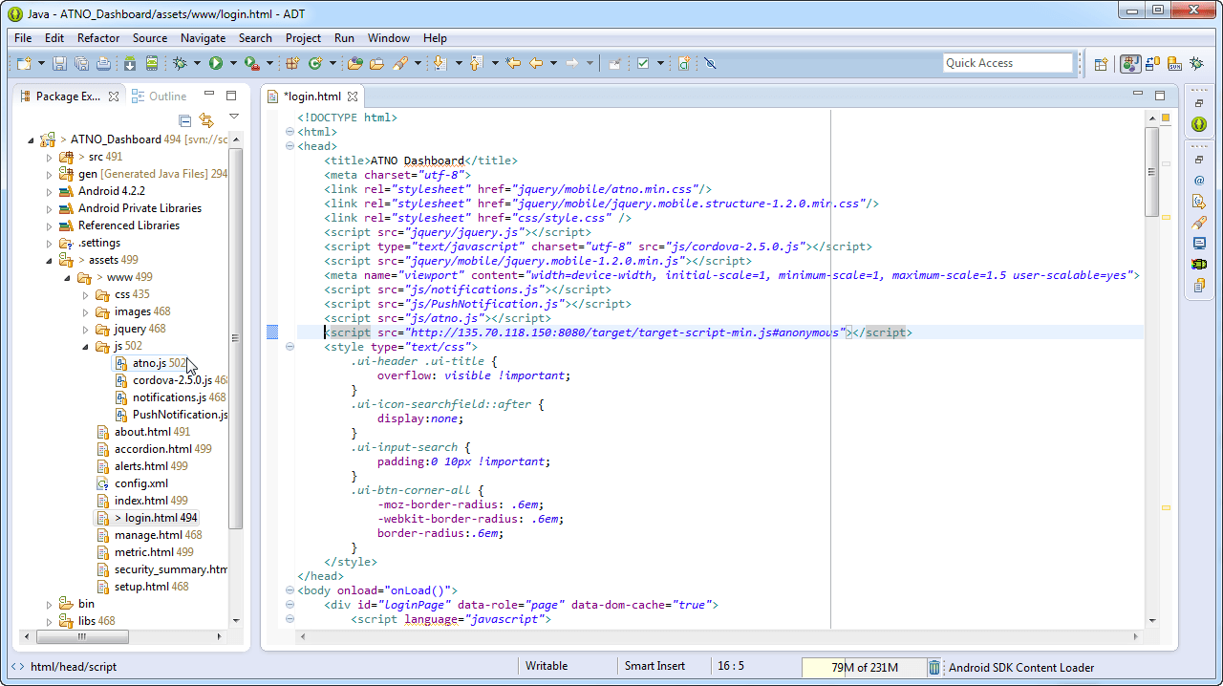Screen dimensions: 1223x686
Task: Toggle Link with Editor in Package Explorer
Action: 206,120
